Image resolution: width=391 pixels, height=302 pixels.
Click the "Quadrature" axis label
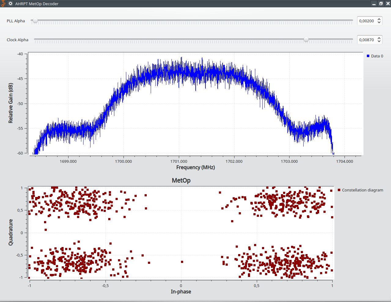pyautogui.click(x=11, y=232)
